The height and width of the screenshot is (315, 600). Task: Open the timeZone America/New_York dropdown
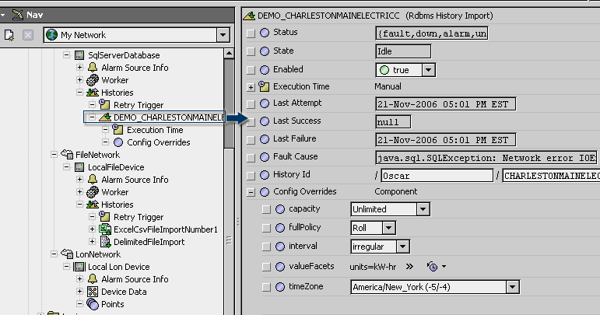[x=511, y=287]
